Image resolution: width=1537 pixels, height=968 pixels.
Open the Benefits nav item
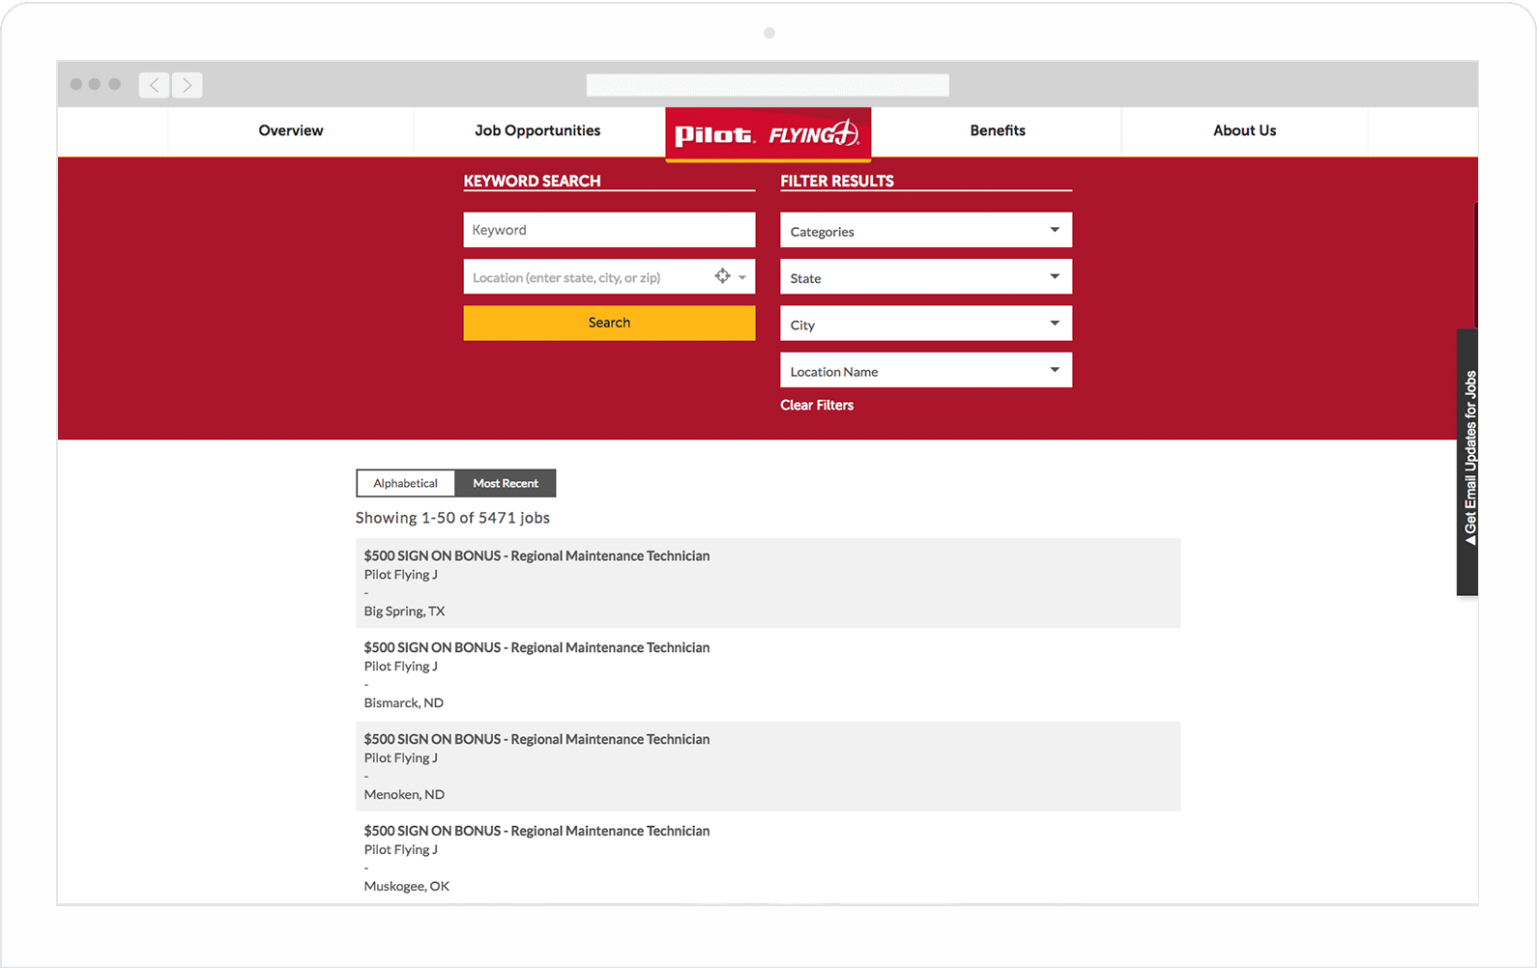pyautogui.click(x=998, y=130)
